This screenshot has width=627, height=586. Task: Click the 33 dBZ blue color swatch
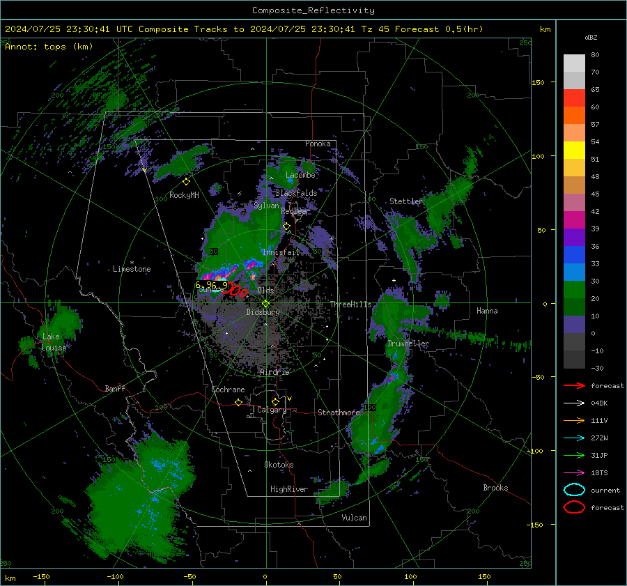click(574, 272)
